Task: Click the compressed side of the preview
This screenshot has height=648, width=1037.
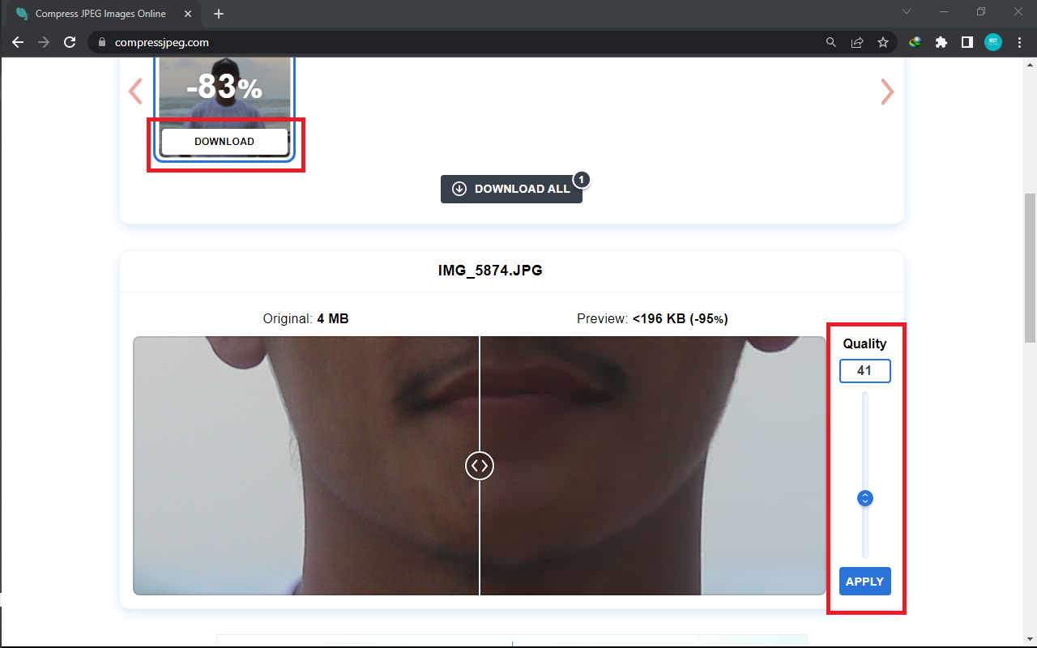Action: point(653,466)
